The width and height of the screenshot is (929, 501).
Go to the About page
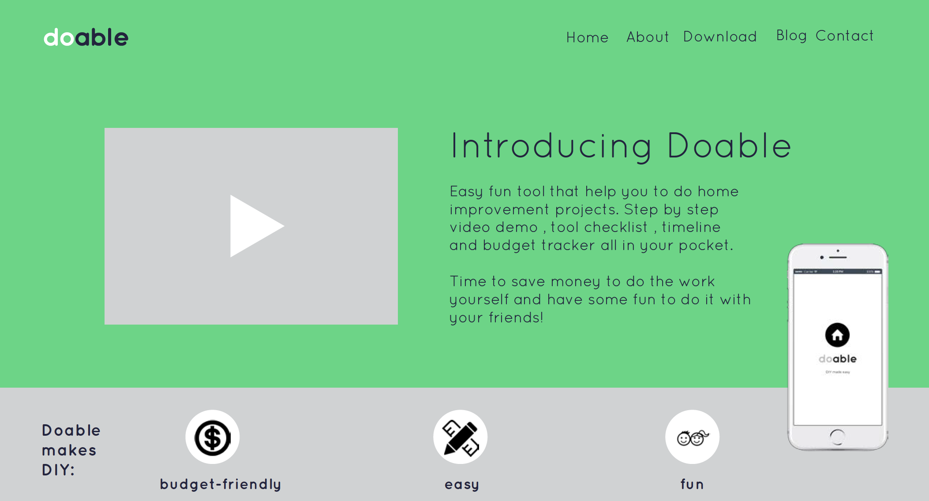(x=648, y=37)
